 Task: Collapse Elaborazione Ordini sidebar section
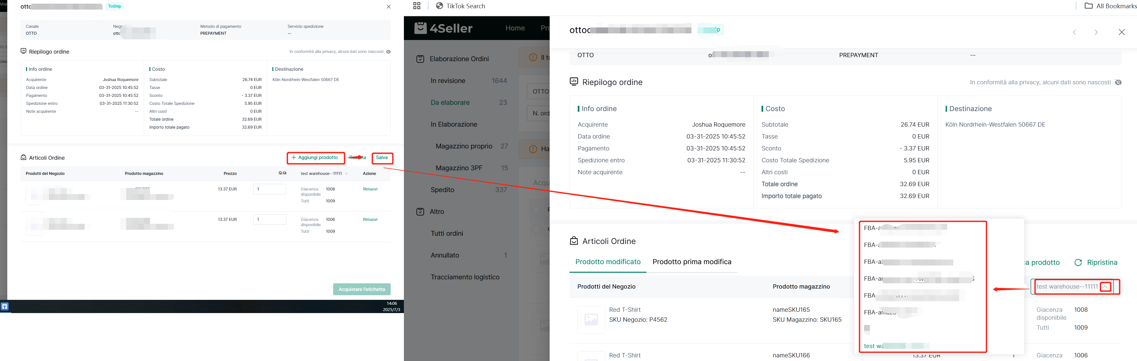point(459,59)
